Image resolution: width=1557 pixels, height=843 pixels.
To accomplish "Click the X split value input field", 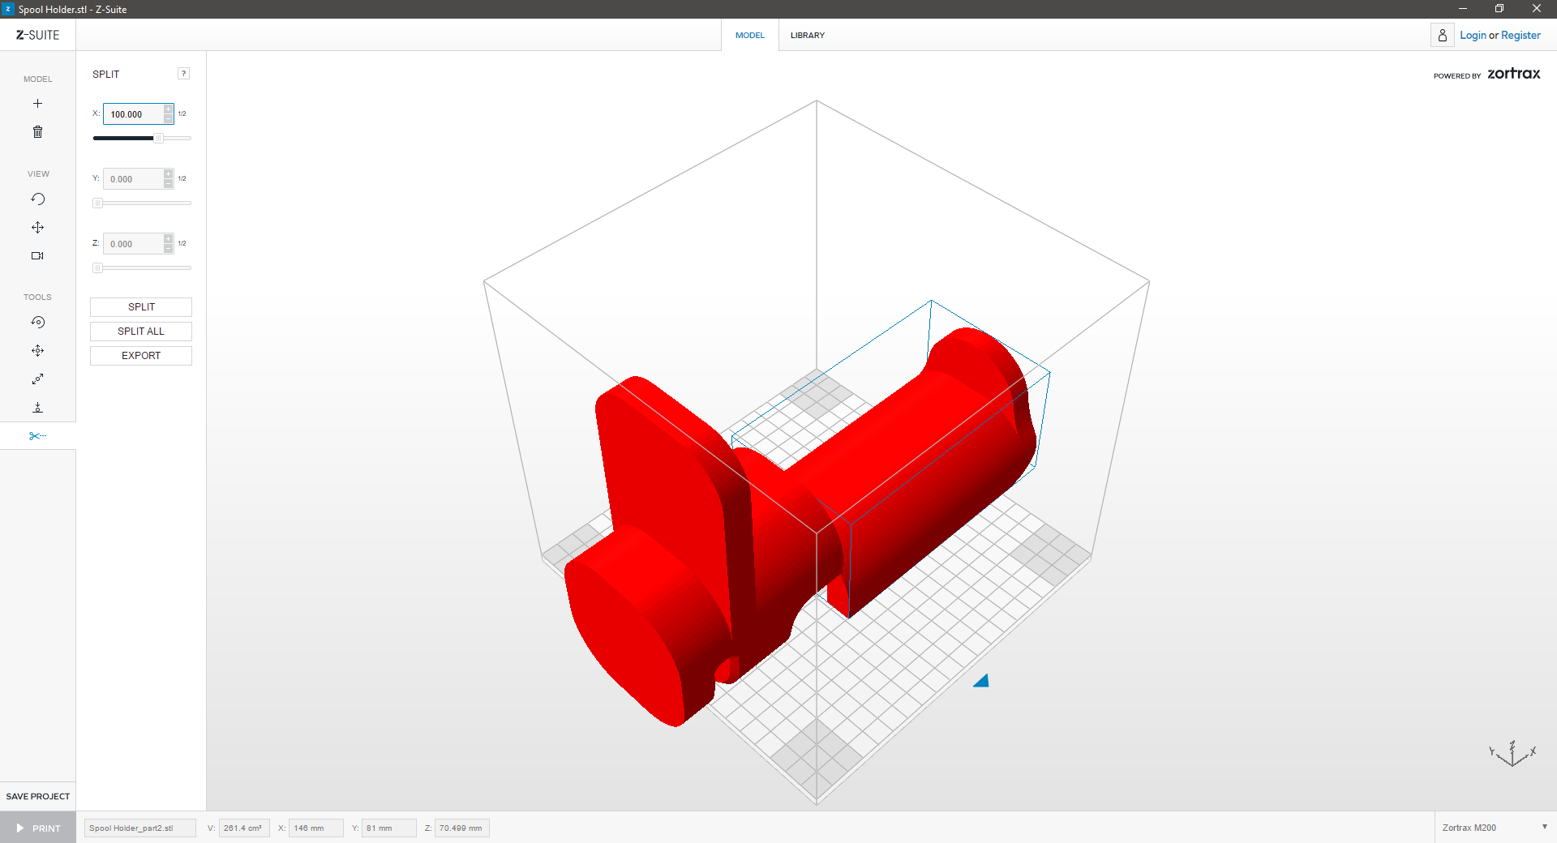I will tap(134, 114).
